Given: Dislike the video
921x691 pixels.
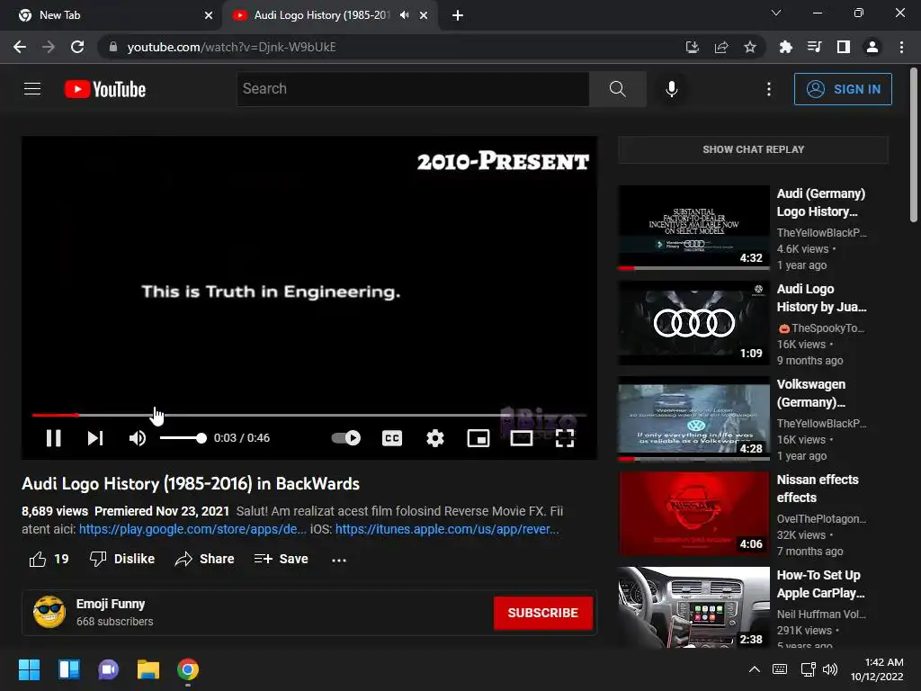Looking at the screenshot, I should click(x=122, y=559).
